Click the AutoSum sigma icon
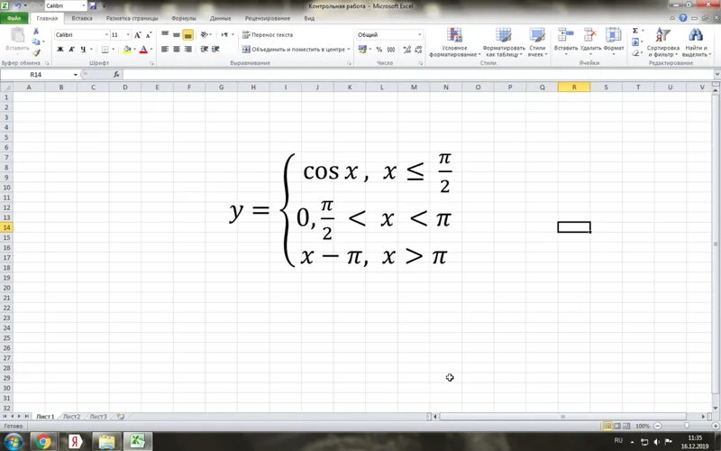 click(x=635, y=31)
